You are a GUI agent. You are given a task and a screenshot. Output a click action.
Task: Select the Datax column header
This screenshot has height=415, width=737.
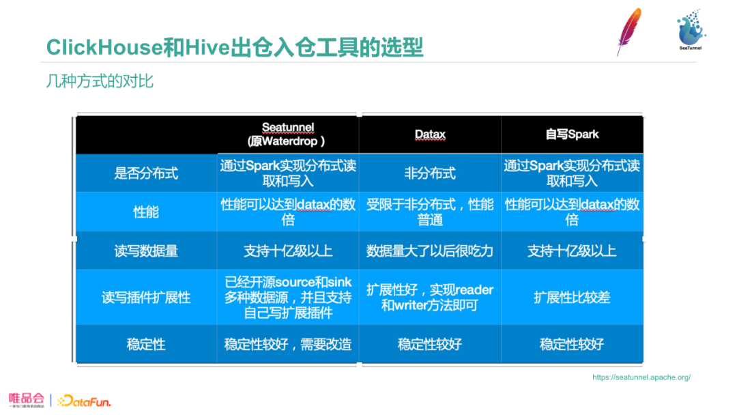pyautogui.click(x=430, y=134)
